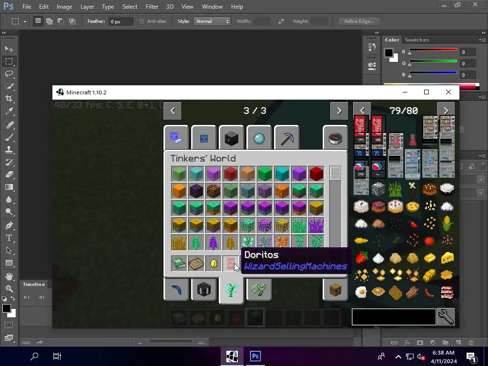Toggle the Anti-alias checkbox

[x=141, y=21]
